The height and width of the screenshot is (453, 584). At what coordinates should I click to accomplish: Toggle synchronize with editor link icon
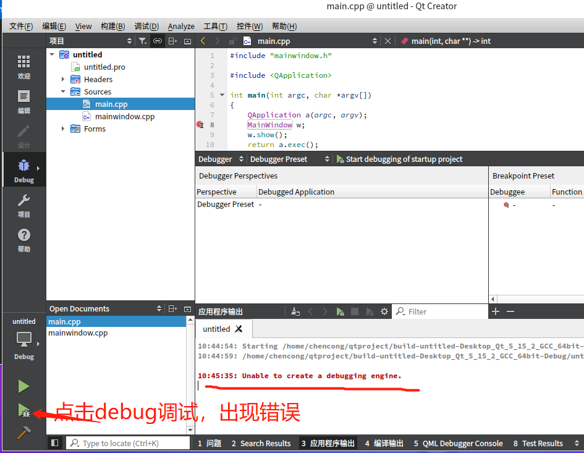[158, 41]
